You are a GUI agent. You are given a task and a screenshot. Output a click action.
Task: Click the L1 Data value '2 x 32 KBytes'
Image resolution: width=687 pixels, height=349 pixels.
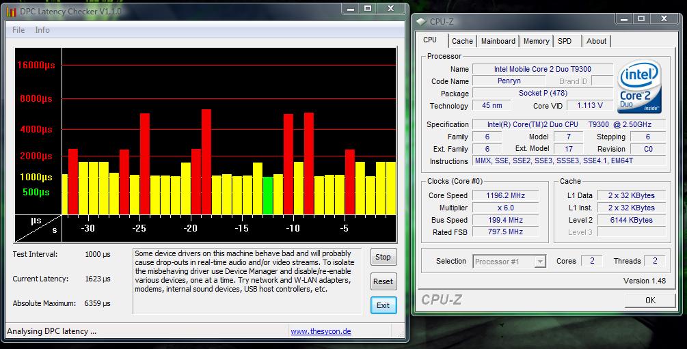(632, 195)
